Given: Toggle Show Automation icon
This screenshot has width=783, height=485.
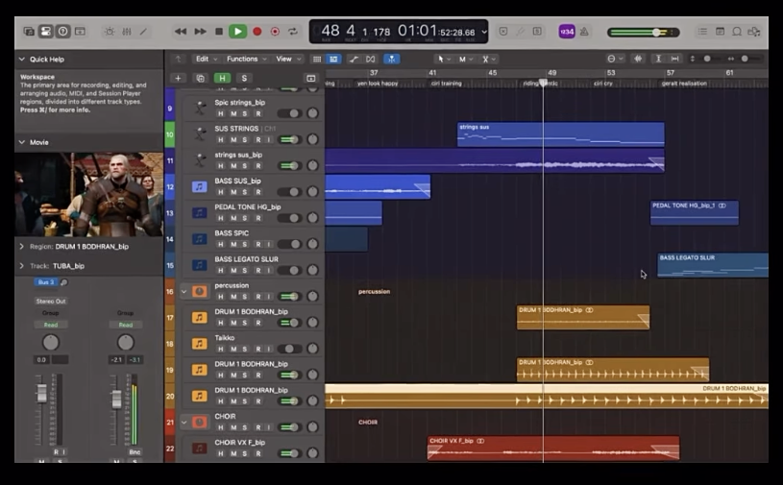Looking at the screenshot, I should [354, 59].
